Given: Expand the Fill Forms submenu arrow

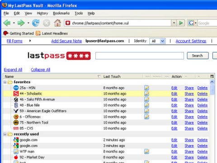Looking at the screenshot, I should coord(30,41).
